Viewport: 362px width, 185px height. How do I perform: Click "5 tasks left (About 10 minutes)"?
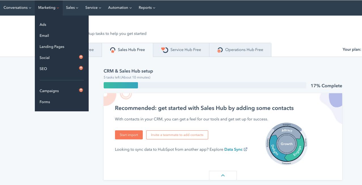tap(127, 77)
